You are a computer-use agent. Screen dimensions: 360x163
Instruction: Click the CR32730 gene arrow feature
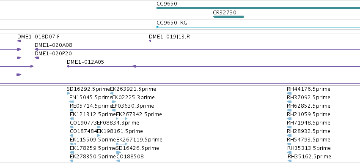pos(228,17)
